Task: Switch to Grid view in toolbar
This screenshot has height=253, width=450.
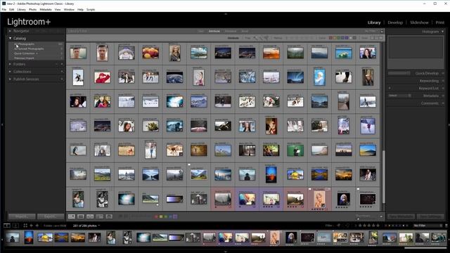Action: (72, 216)
